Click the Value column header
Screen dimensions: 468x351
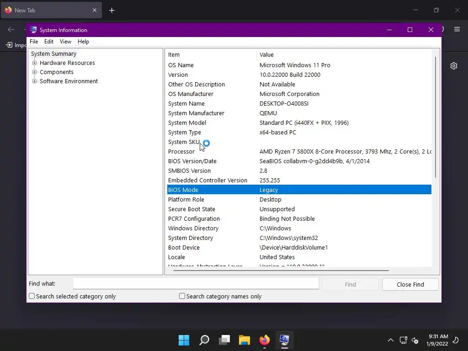click(344, 55)
